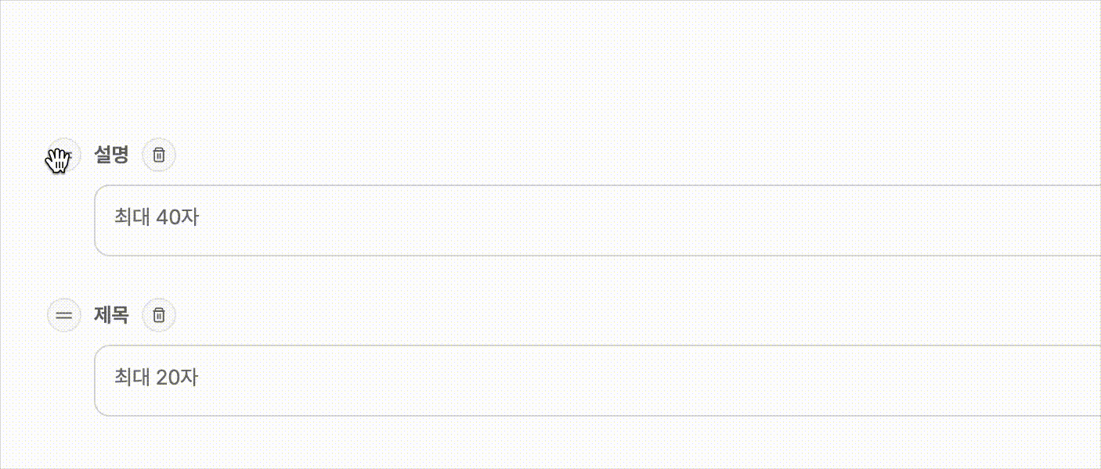Image resolution: width=1101 pixels, height=469 pixels.
Task: Click the trash can right of 제목
Action: coord(159,315)
